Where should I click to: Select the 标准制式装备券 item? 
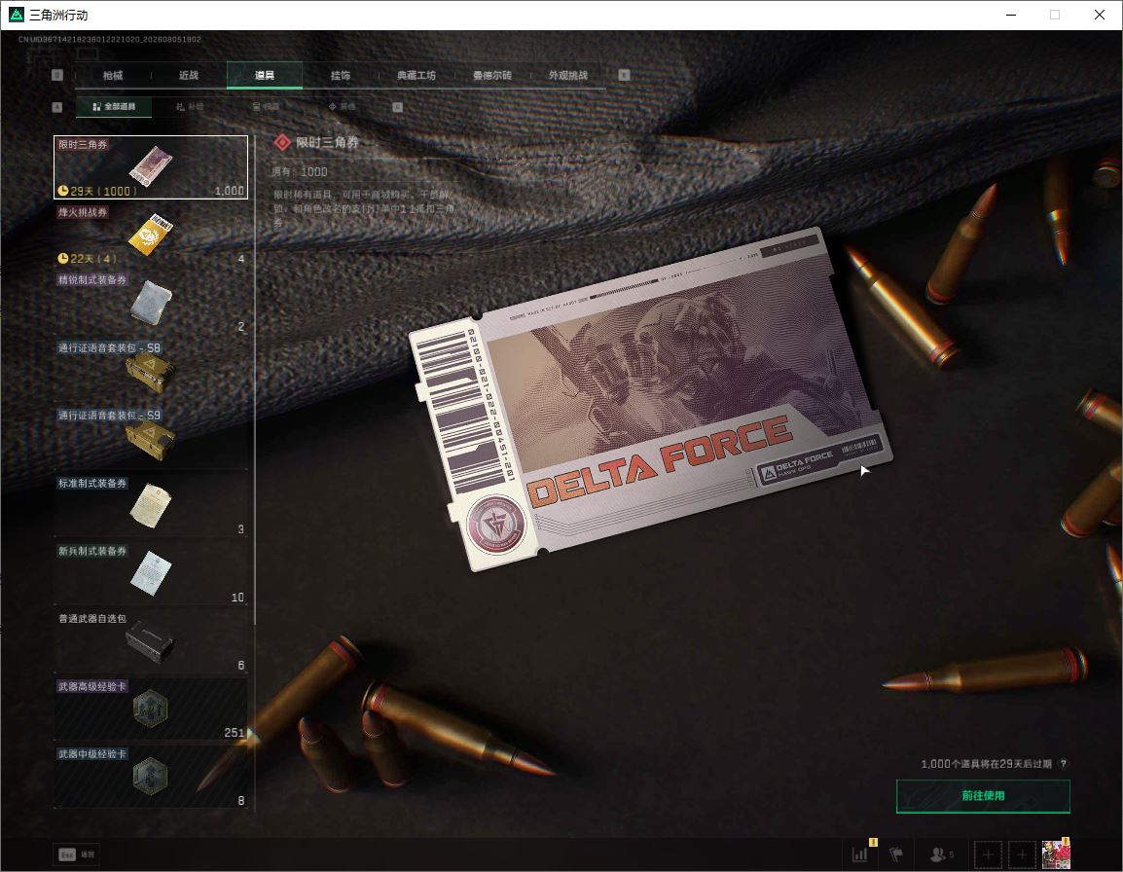(151, 507)
